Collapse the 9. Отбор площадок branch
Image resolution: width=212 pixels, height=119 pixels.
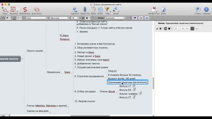[97, 93]
